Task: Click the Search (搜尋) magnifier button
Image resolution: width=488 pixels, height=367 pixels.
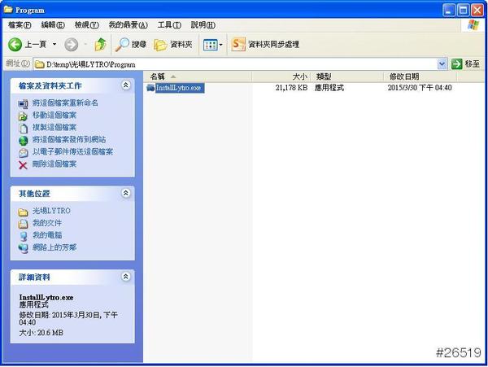Action: coord(130,45)
